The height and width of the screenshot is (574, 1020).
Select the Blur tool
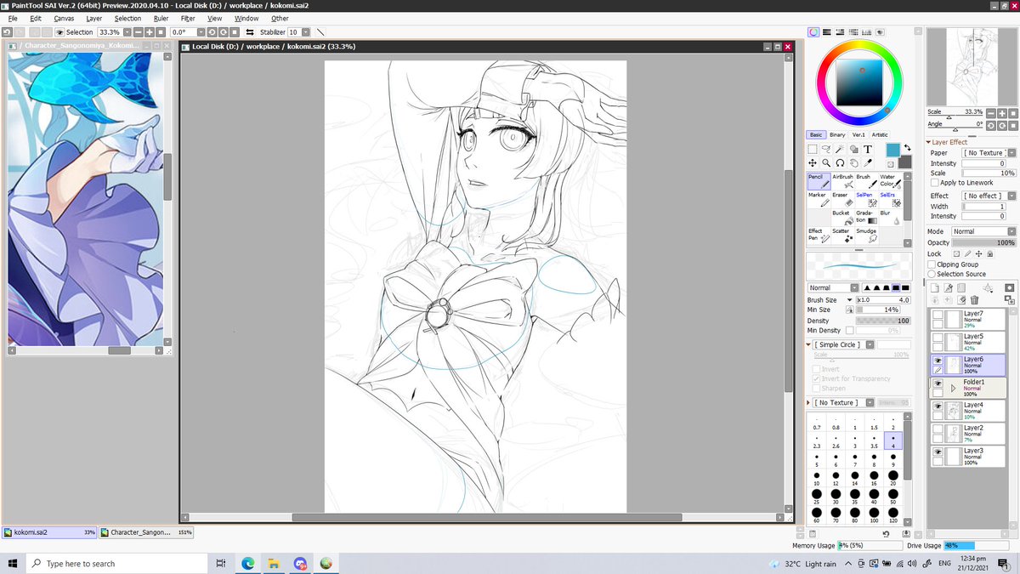(889, 218)
